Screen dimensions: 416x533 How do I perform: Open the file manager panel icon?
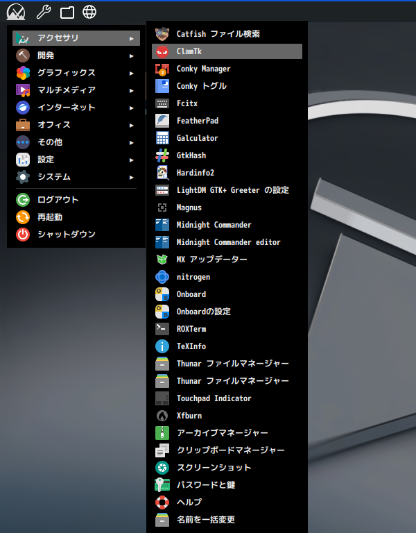tap(67, 12)
